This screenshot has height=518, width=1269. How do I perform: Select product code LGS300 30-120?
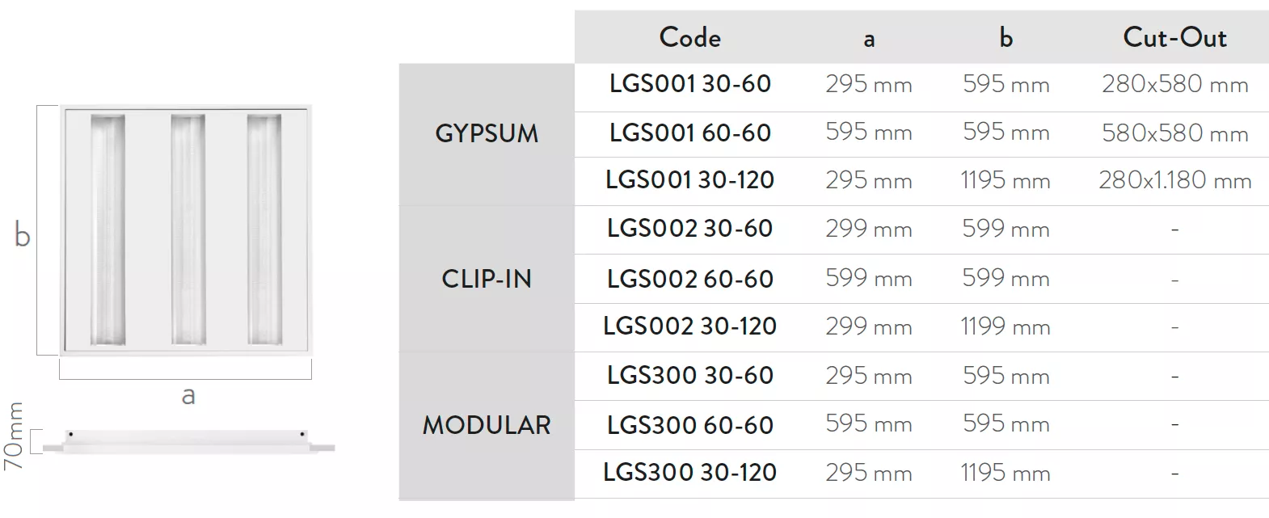click(x=690, y=473)
